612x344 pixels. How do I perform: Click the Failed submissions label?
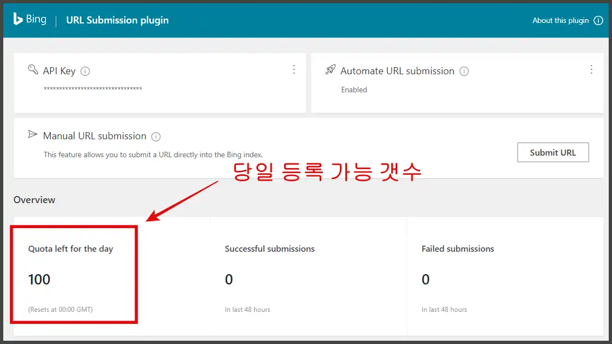[x=458, y=249]
